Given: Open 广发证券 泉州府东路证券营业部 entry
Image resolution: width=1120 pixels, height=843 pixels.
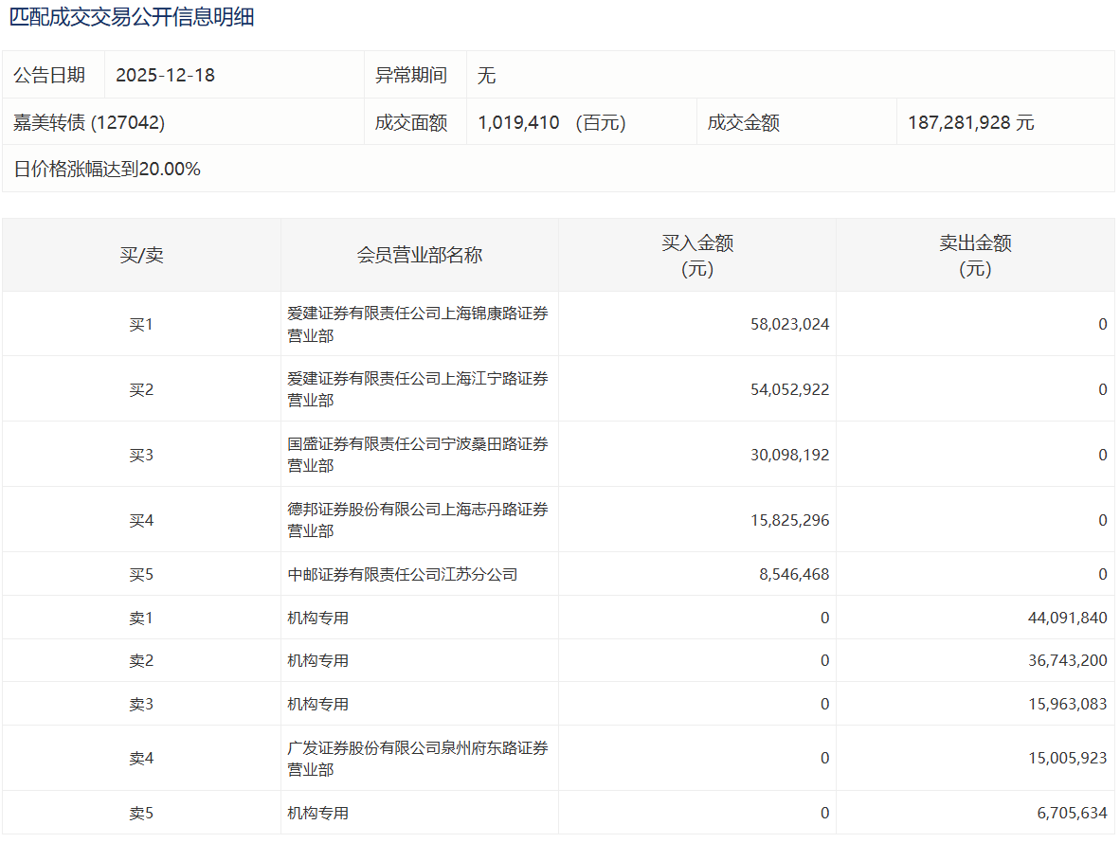Looking at the screenshot, I should pos(417,759).
